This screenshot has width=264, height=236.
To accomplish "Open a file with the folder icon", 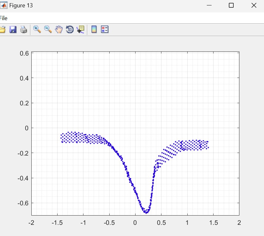I will pos(2,30).
